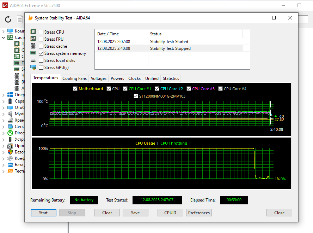313x233 pixels.
Task: Switch to the Clocks tab
Action: (135, 78)
